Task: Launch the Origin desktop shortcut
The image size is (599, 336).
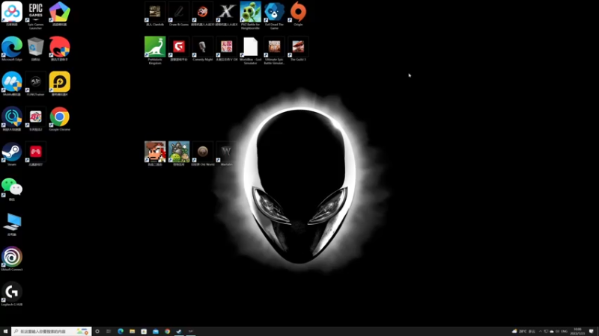Action: coord(298,13)
